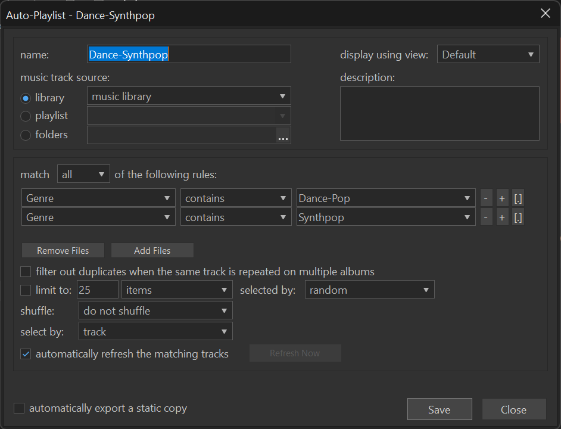
Task: Enable filter out duplicates checkbox
Action: pos(26,272)
